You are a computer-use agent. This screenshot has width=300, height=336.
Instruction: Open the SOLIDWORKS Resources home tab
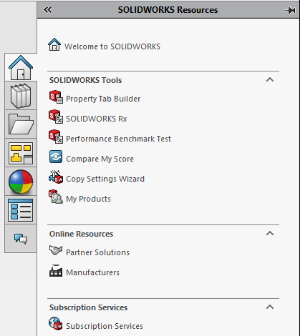click(x=21, y=67)
